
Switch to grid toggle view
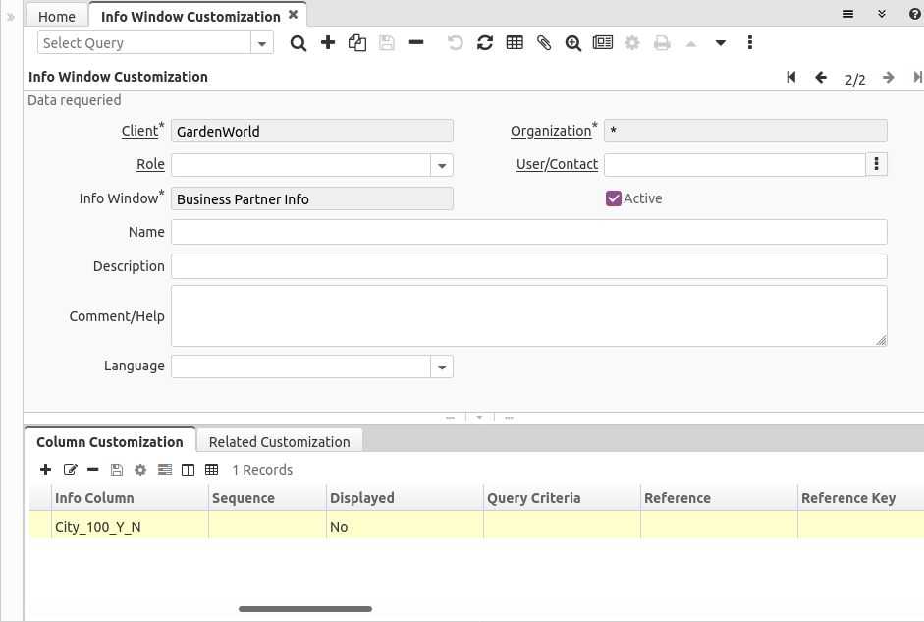(515, 42)
